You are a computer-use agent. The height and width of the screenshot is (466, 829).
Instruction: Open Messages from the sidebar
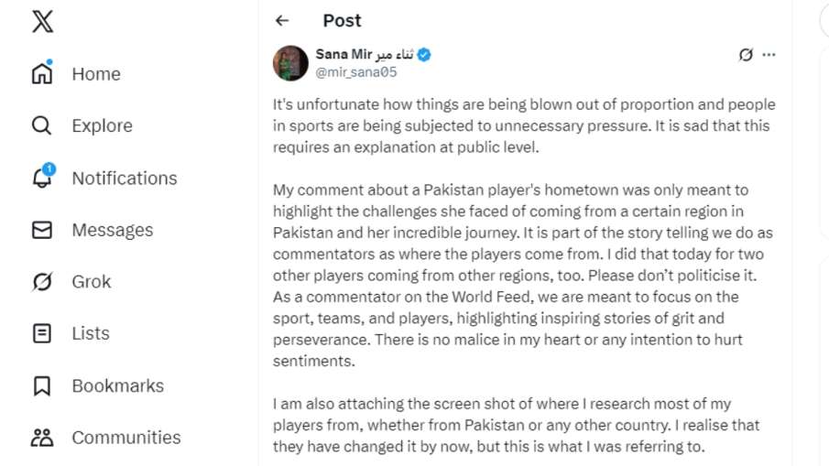(113, 230)
